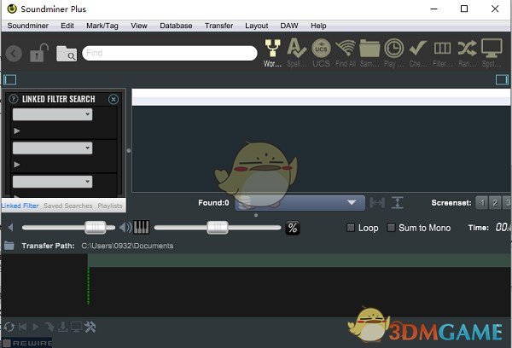The height and width of the screenshot is (348, 512).
Task: Click the Find search field
Action: (x=170, y=53)
